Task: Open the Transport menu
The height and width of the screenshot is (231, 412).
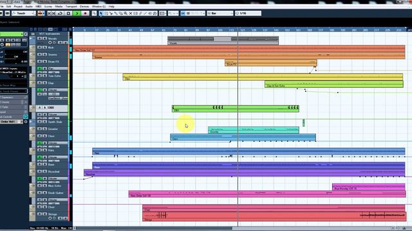Action: (x=71, y=6)
